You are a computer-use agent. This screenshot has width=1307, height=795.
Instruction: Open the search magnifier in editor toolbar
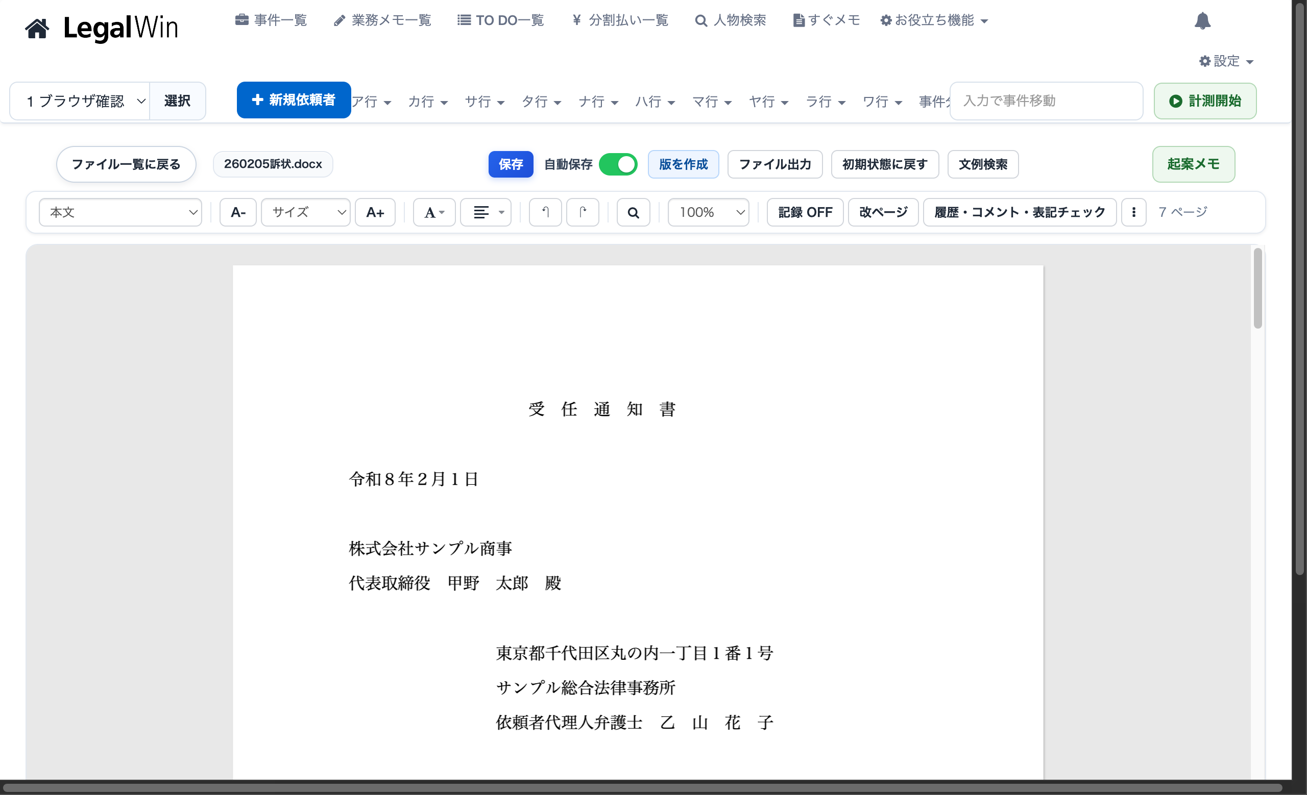click(633, 213)
